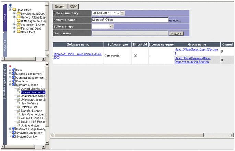Click the Threshold value 100 cell
This screenshot has width=235, height=151.
point(140,56)
